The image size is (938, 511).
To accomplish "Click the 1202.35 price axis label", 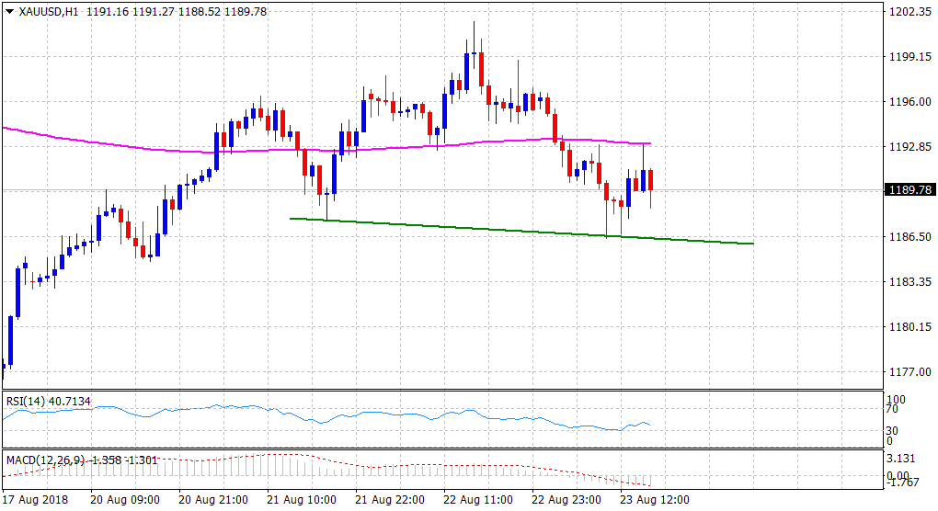I will click(x=909, y=12).
